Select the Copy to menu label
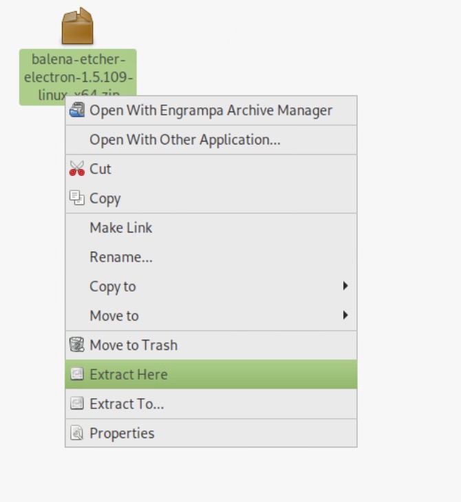The height and width of the screenshot is (502, 461). [x=113, y=287]
